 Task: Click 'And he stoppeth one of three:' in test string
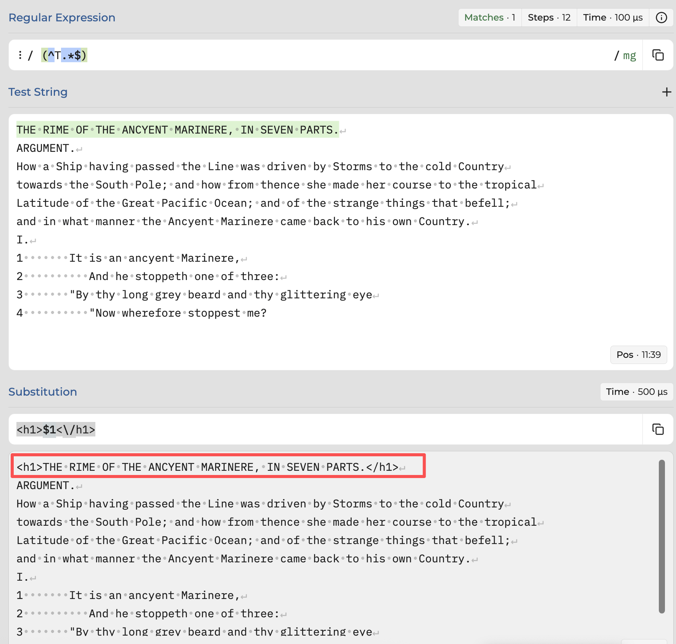tap(184, 277)
